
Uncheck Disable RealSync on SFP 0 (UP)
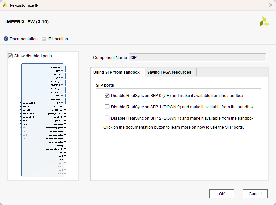[107, 95]
